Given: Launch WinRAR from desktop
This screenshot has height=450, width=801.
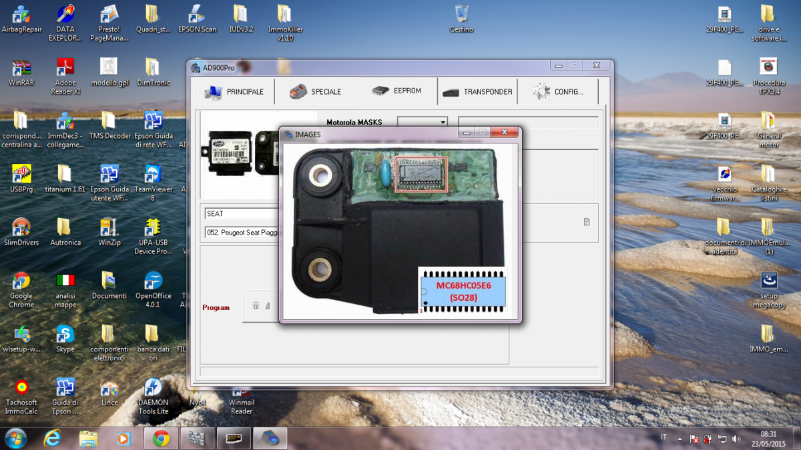Looking at the screenshot, I should [22, 73].
